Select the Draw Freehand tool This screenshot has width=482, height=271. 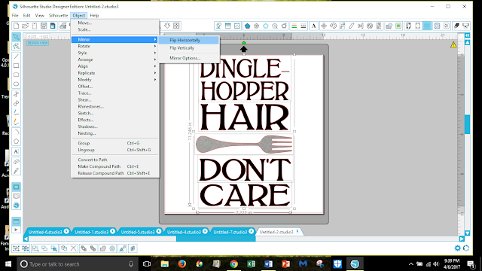coord(17,113)
